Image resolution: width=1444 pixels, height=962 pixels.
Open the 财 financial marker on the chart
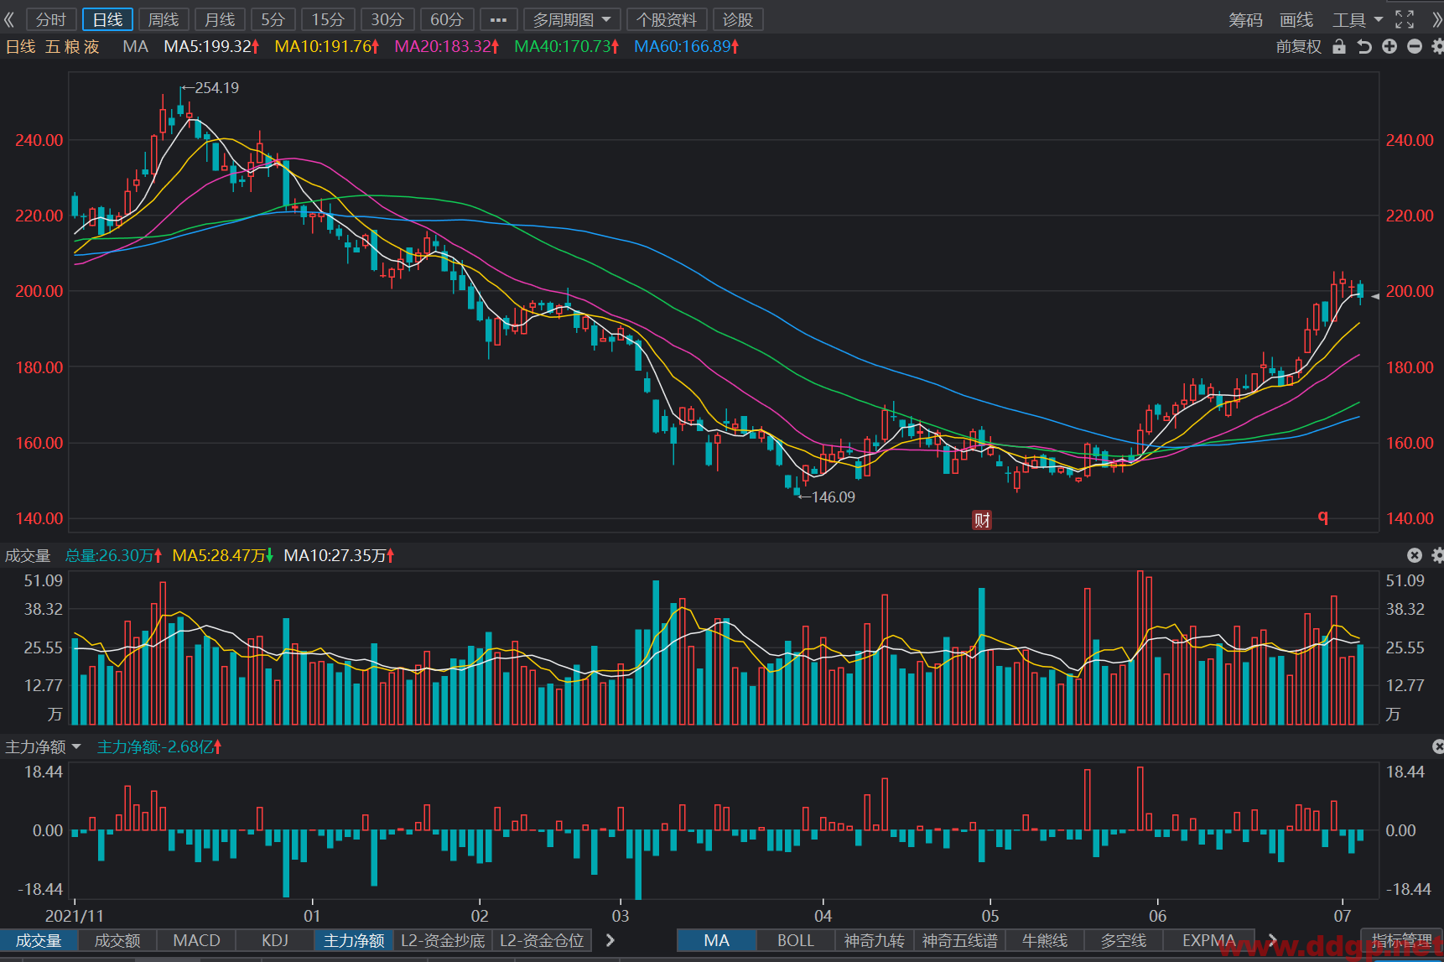[982, 520]
